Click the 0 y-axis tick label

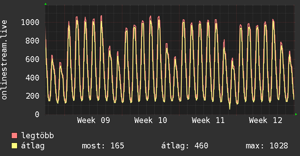point(37,114)
